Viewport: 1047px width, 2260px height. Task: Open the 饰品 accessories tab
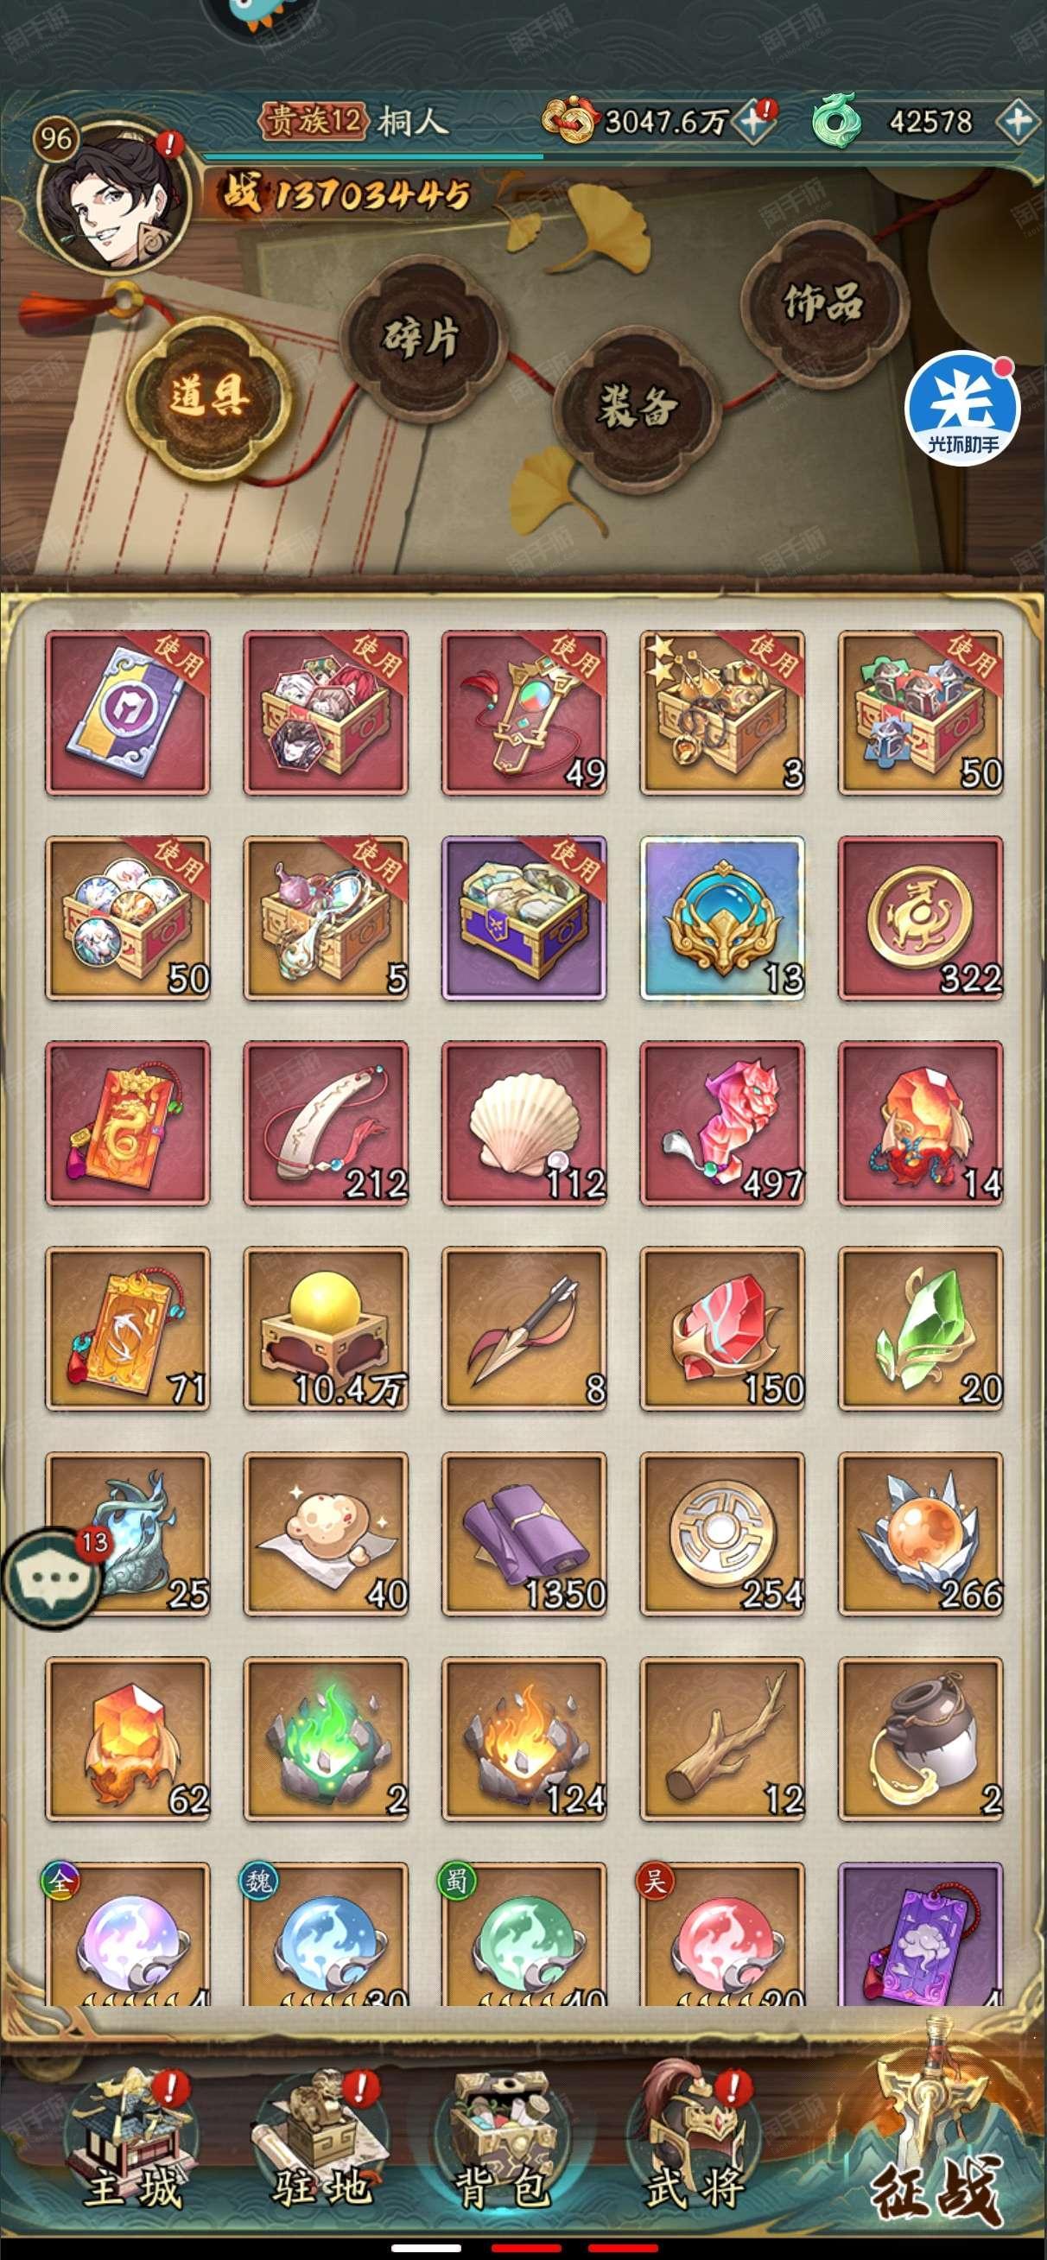point(822,302)
